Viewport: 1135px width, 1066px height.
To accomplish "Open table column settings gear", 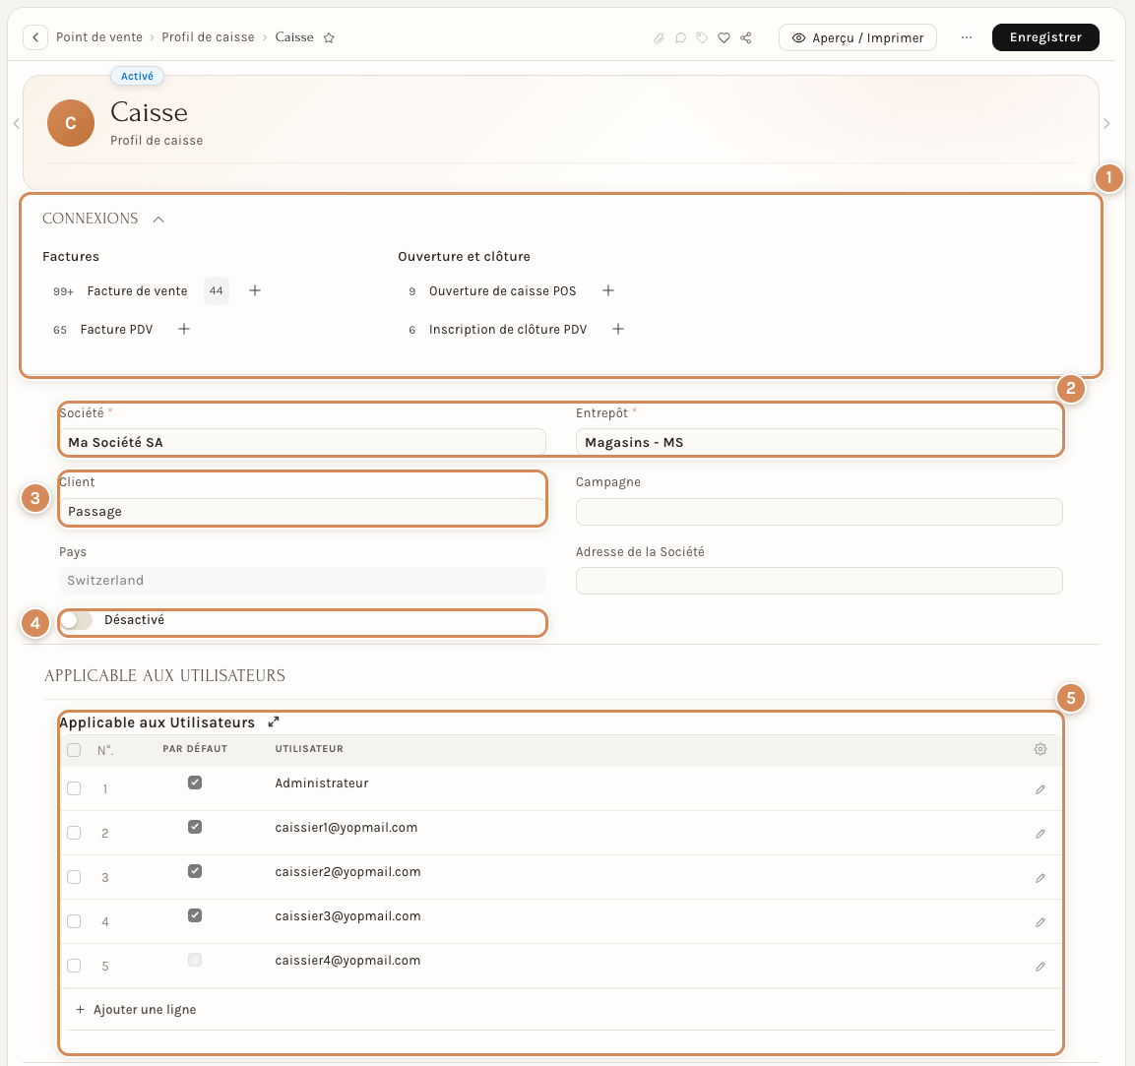I will tap(1040, 749).
